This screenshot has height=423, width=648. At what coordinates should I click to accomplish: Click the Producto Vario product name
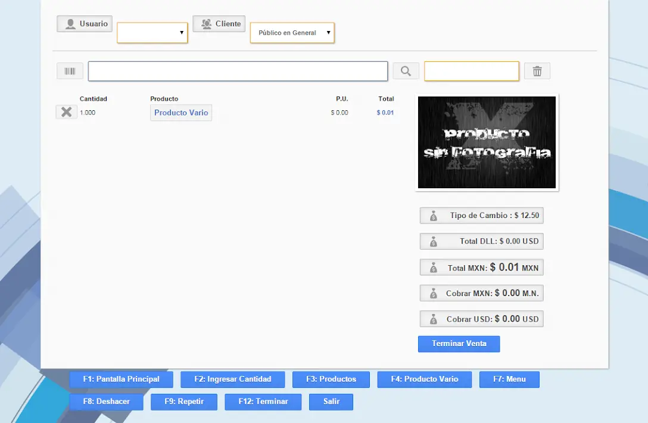(x=181, y=113)
